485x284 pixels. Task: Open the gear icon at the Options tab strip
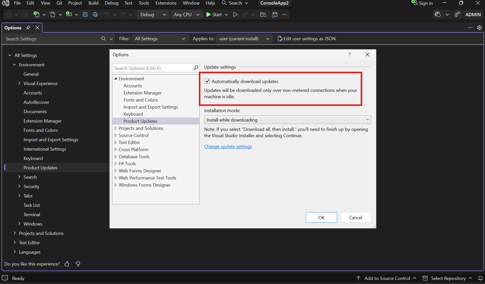[479, 28]
